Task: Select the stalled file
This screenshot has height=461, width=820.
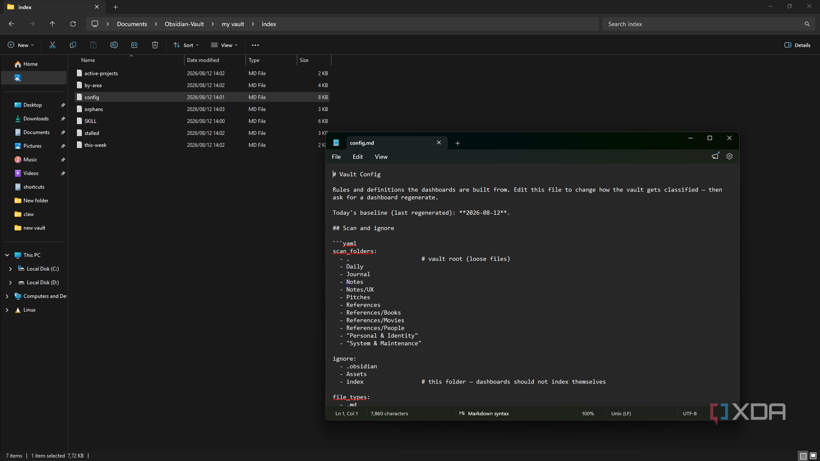Action: point(202,133)
